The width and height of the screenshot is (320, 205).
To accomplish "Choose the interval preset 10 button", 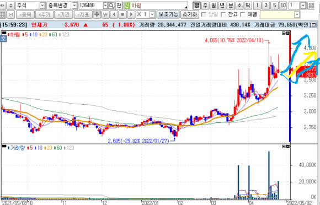I will [283, 6].
